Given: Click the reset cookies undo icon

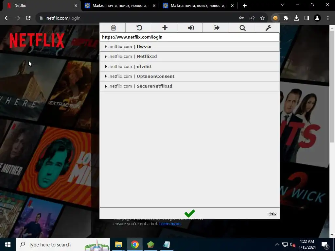Looking at the screenshot, I should [139, 28].
